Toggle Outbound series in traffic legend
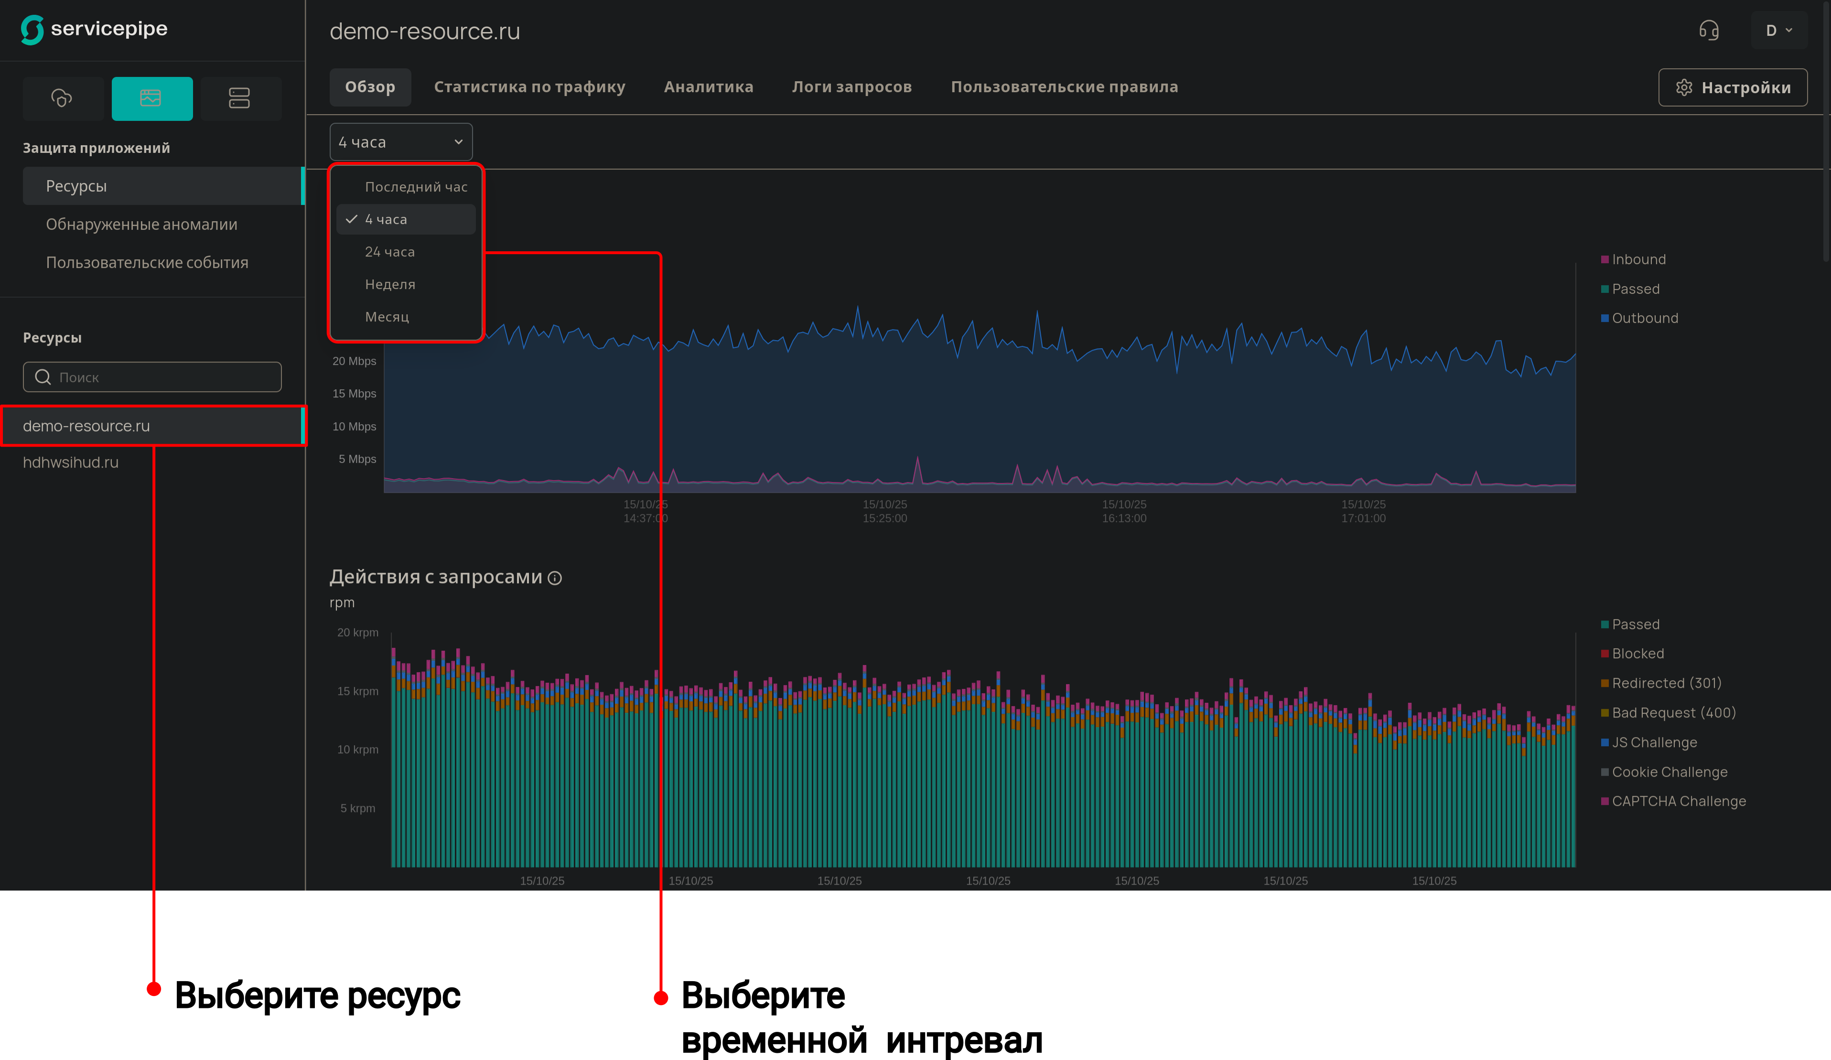1831x1060 pixels. [1640, 318]
